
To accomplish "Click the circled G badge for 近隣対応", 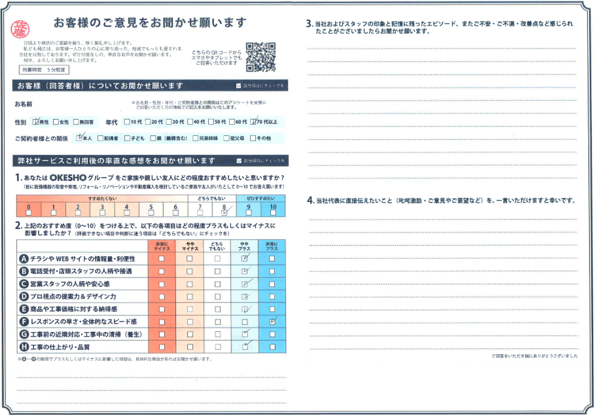I will (24, 334).
